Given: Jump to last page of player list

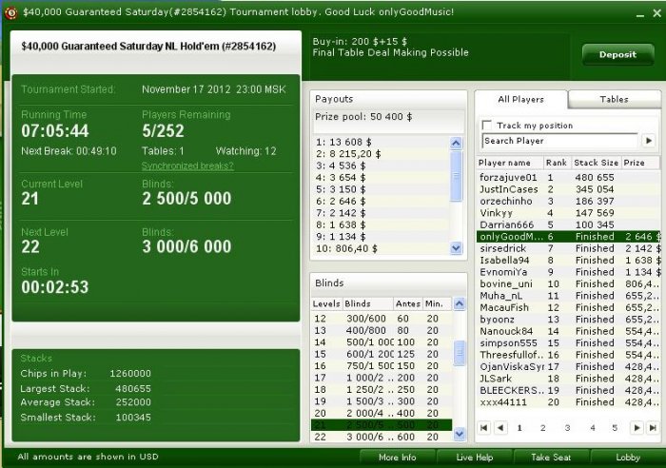Looking at the screenshot, I should pyautogui.click(x=653, y=428).
